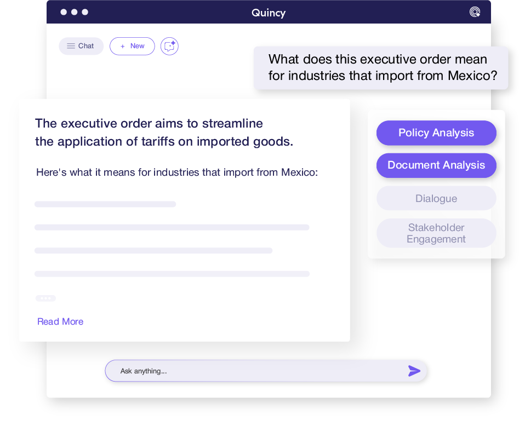Disable the Policy Analysis mode
The width and height of the screenshot is (525, 421).
pyautogui.click(x=436, y=133)
